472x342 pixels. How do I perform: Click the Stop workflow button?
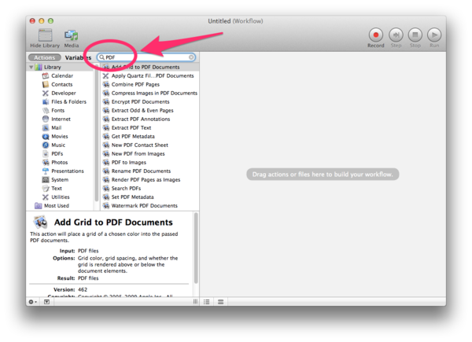click(415, 35)
